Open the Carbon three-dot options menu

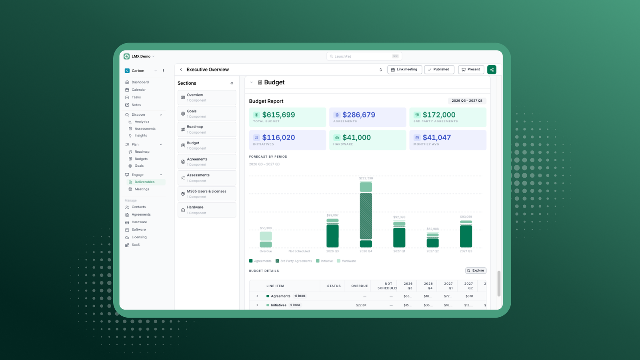pos(163,71)
